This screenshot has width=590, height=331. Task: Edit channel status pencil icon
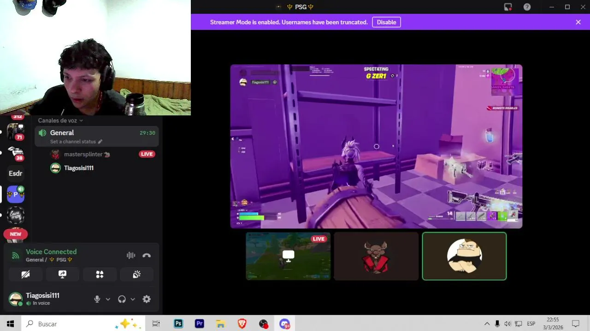(100, 142)
